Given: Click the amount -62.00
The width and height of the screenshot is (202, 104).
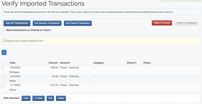Looking at the screenshot, I should 55,76.
